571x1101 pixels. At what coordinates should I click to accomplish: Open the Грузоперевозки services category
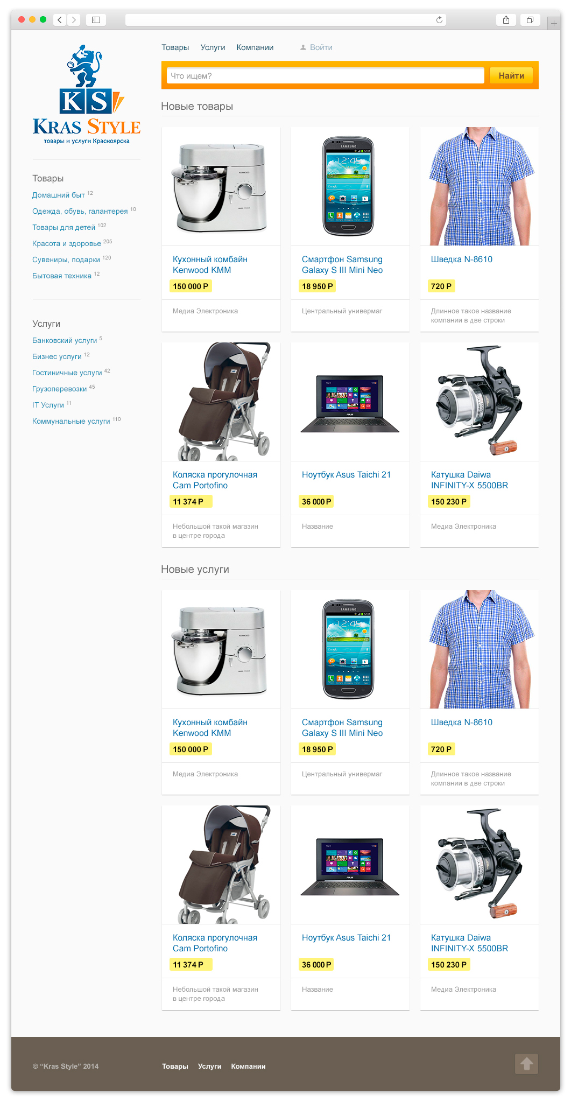60,389
